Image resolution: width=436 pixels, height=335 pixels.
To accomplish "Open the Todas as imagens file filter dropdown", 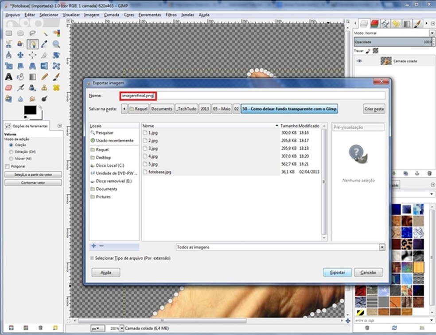I will [280, 247].
